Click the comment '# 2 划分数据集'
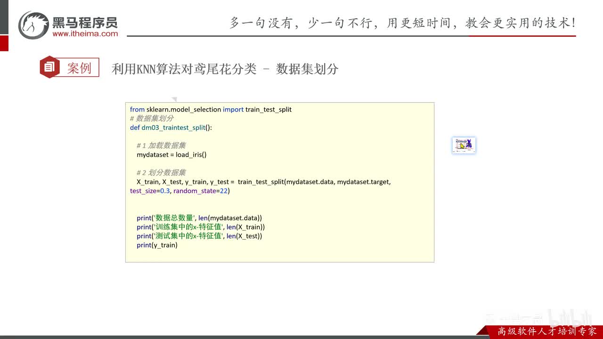The image size is (603, 339). tap(161, 172)
